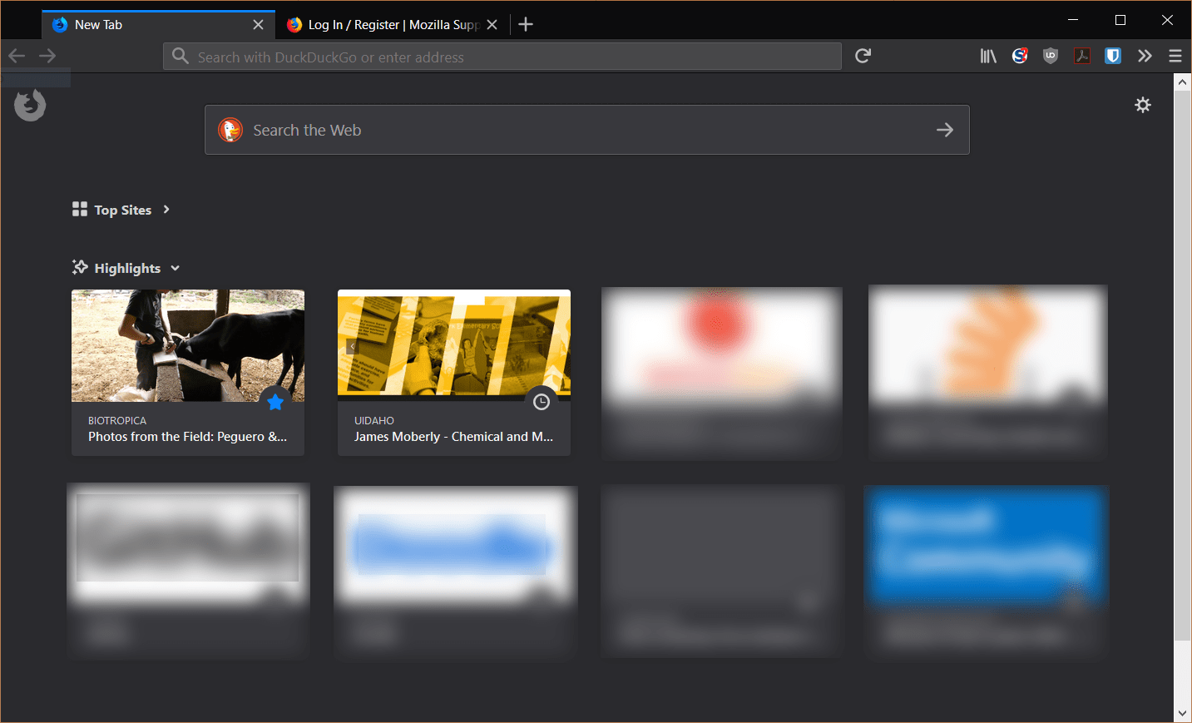The width and height of the screenshot is (1192, 723).
Task: Open the Firefox hamburger menu
Action: click(x=1175, y=56)
